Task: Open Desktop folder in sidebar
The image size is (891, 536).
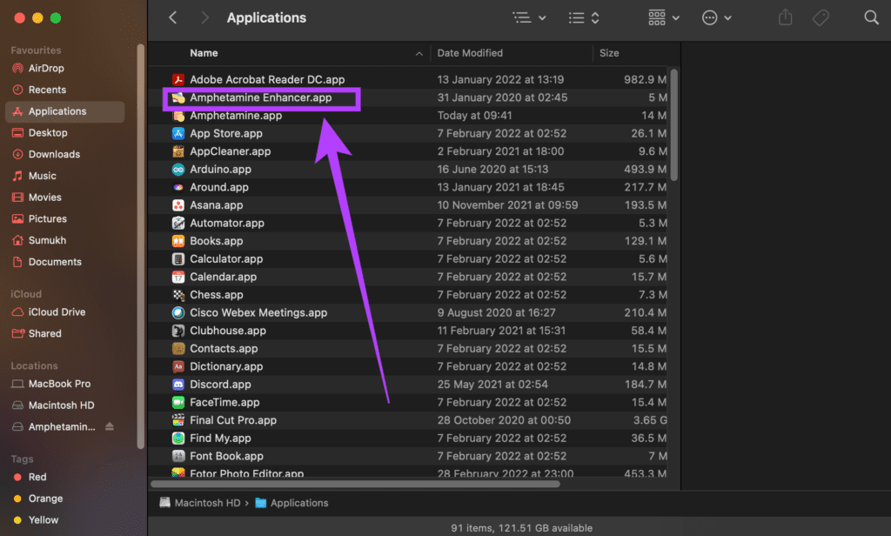Action: [x=64, y=133]
